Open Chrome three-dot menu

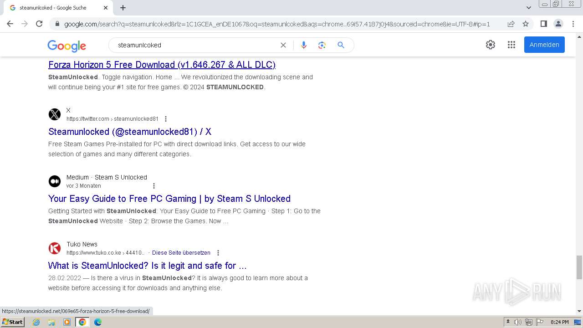(x=573, y=24)
